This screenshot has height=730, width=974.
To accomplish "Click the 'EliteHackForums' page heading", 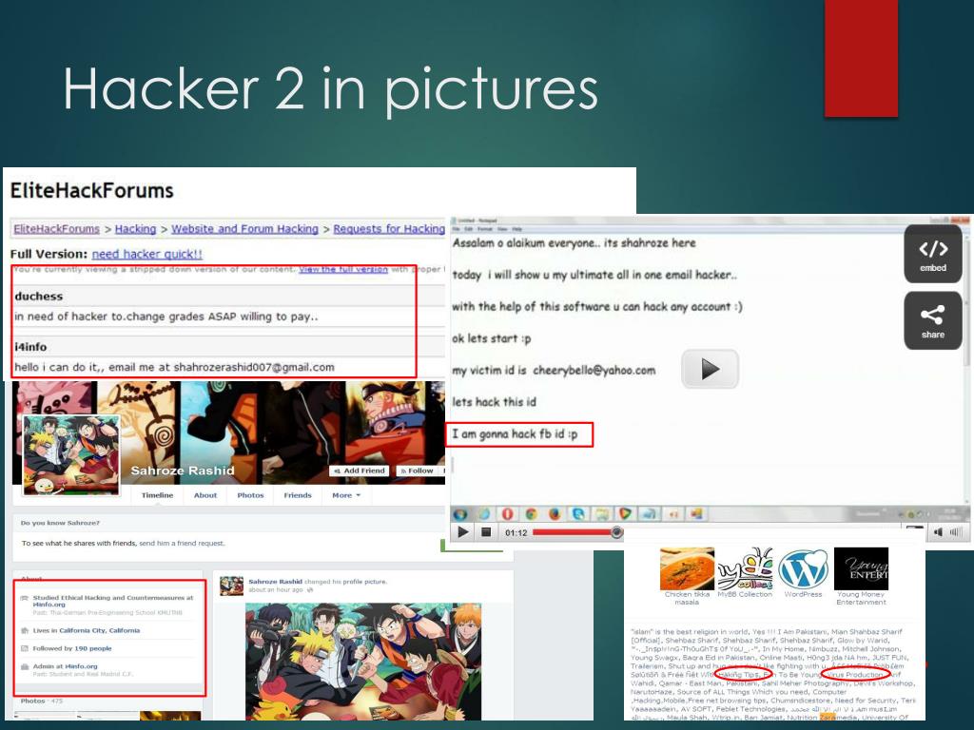I will coord(92,190).
